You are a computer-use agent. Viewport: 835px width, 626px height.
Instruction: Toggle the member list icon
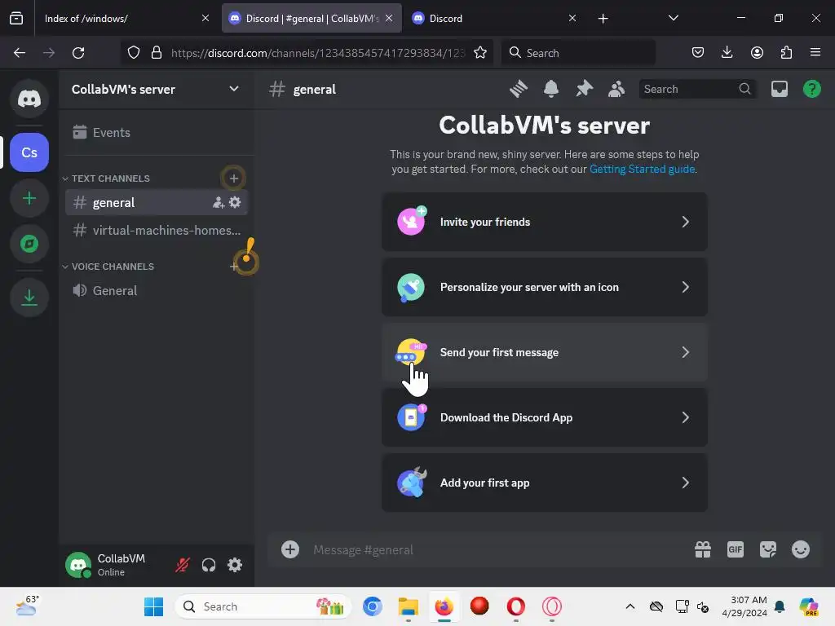[x=616, y=89]
